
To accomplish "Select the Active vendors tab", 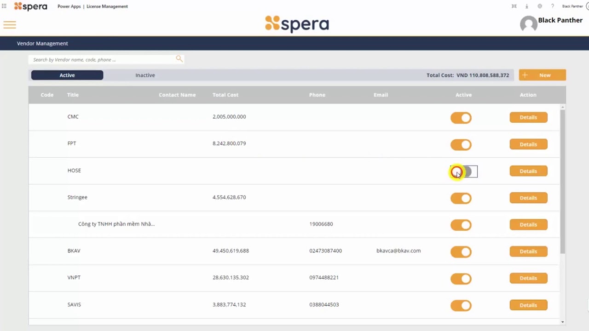I will 67,75.
